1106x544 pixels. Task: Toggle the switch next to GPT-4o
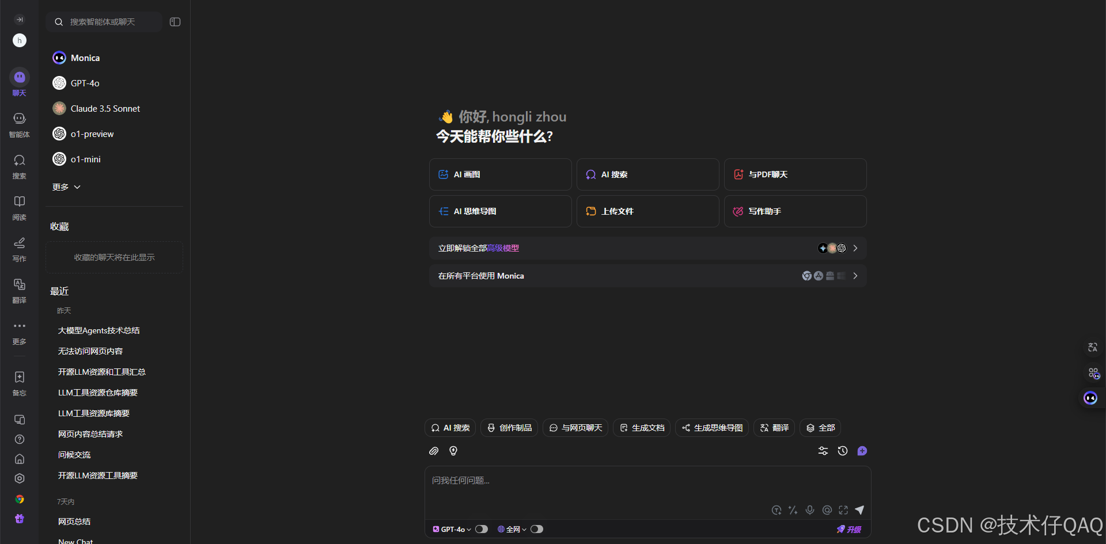482,529
